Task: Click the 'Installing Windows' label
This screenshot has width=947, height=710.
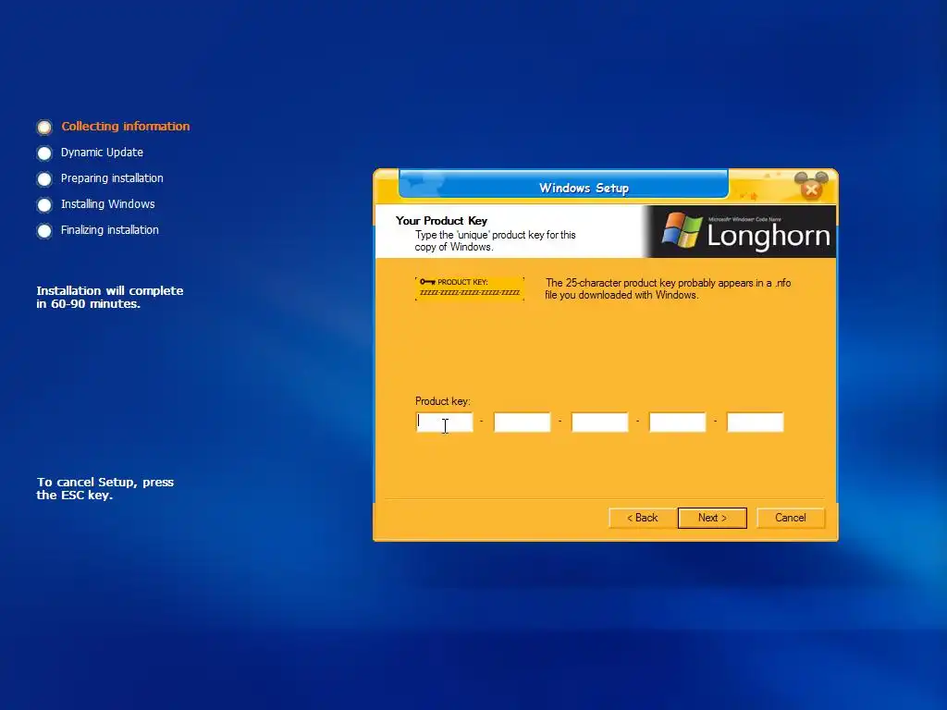Action: click(x=108, y=204)
